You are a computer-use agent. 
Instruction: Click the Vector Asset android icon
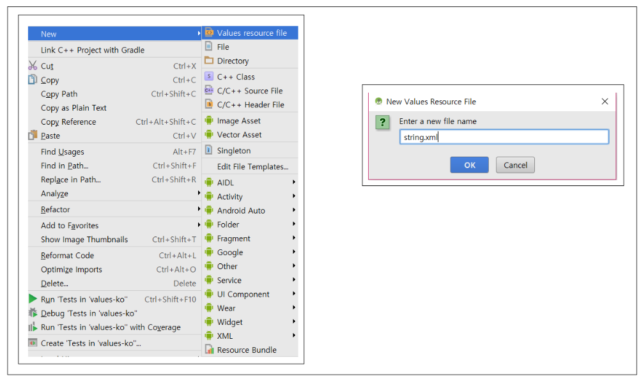click(209, 134)
